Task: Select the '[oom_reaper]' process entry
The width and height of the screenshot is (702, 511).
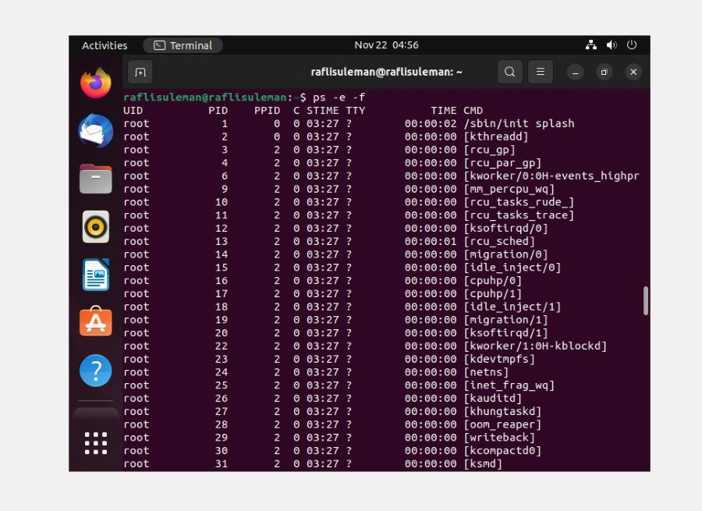Action: pos(503,424)
